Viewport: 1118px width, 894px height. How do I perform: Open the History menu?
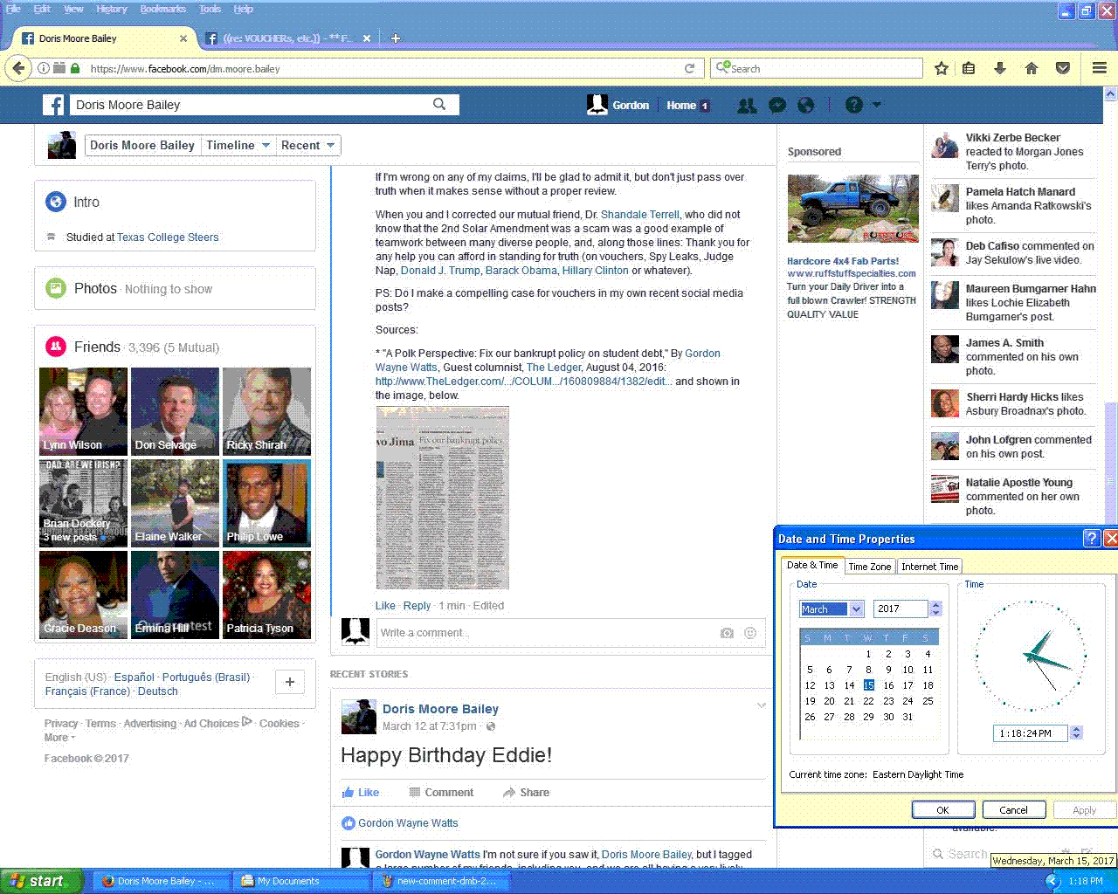coord(112,9)
